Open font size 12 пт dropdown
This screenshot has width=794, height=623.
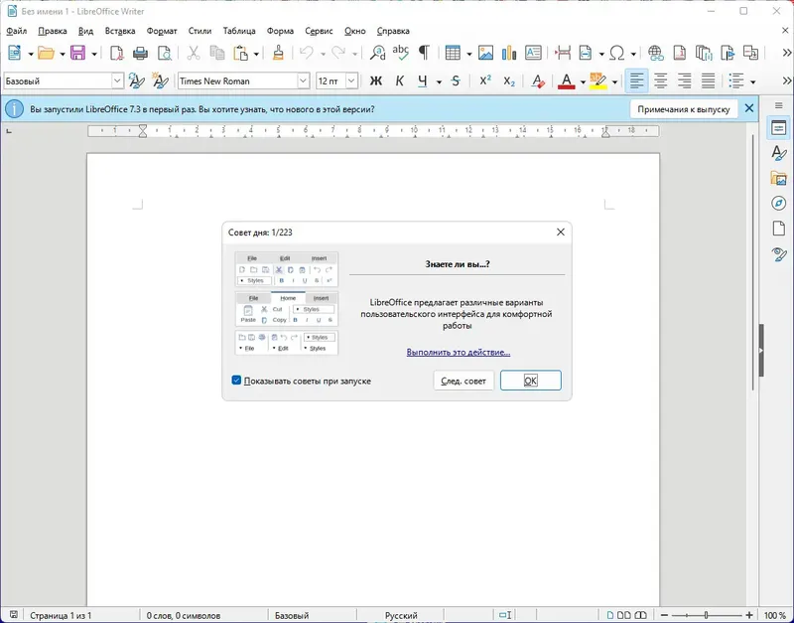click(351, 80)
